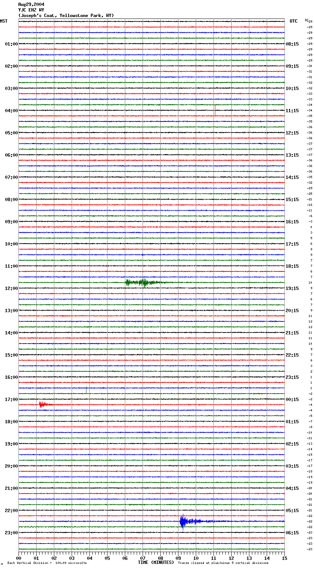Select the station code YJC EHZ WY
314x568 pixels.
click(31, 10)
